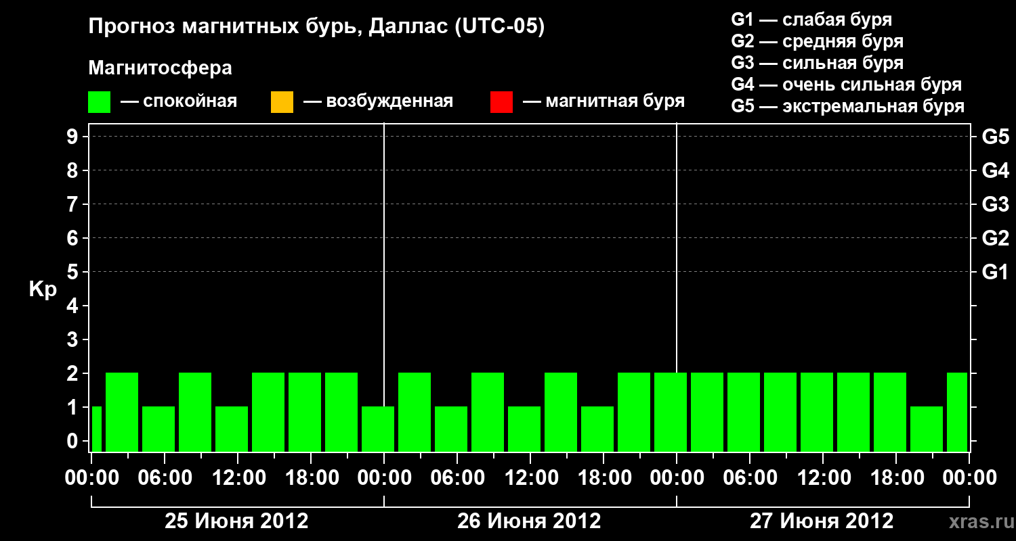
Task: Click the line 'G2 — средняя буря'
Action: coord(817,41)
